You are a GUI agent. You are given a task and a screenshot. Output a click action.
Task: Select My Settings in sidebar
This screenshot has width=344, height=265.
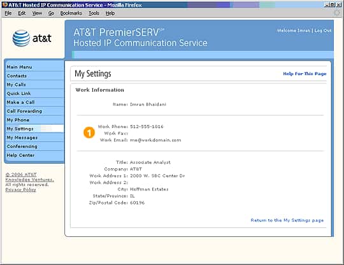(20, 129)
